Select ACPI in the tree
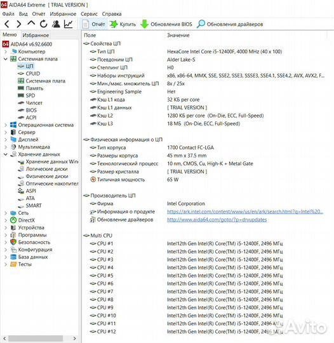This screenshot has width=334, height=343. tap(31, 118)
